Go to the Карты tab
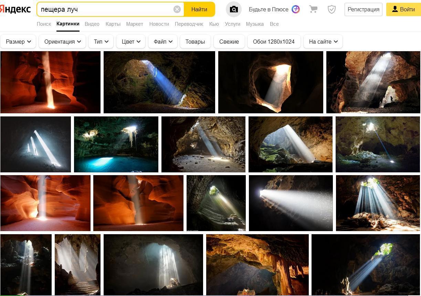This screenshot has width=421, height=296. tap(113, 24)
